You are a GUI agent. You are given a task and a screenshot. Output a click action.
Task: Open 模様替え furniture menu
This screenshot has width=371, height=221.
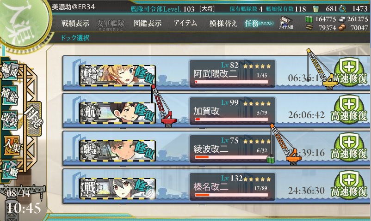[223, 23]
